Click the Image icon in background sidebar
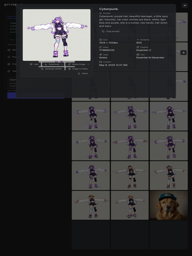 pyautogui.click(x=9, y=64)
